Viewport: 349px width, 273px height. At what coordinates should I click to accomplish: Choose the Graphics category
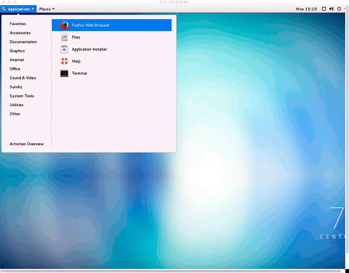click(x=17, y=51)
